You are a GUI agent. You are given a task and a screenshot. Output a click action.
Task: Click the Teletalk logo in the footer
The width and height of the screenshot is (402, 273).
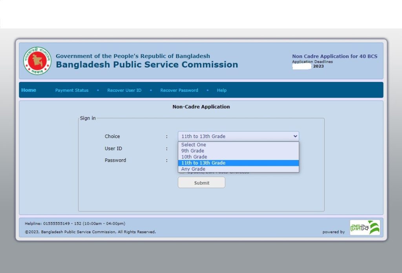pos(364,227)
